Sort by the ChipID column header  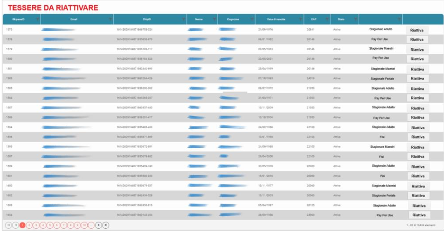click(x=147, y=19)
